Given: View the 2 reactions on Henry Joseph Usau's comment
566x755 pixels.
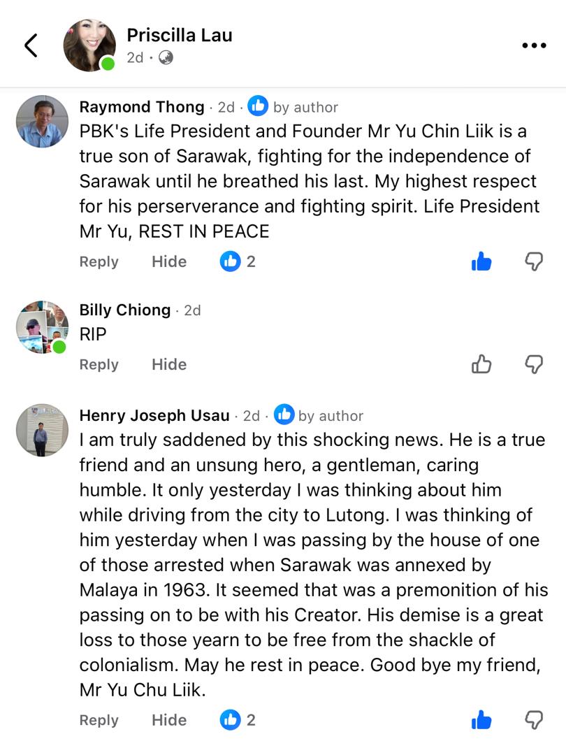Looking at the screenshot, I should pyautogui.click(x=238, y=720).
